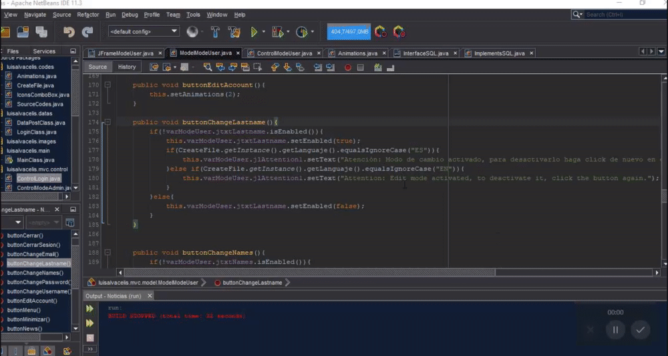This screenshot has width=668, height=356.
Task: Click the Build Project hammer icon
Action: [215, 31]
